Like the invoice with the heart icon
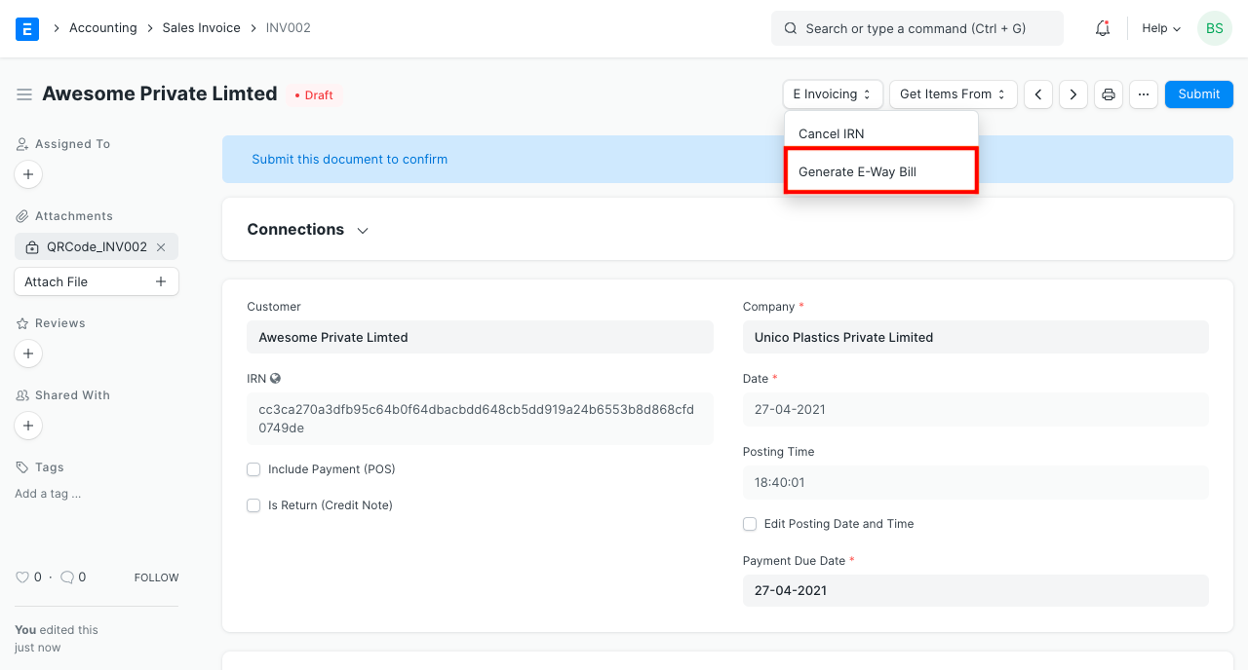This screenshot has width=1248, height=670. pyautogui.click(x=20, y=577)
